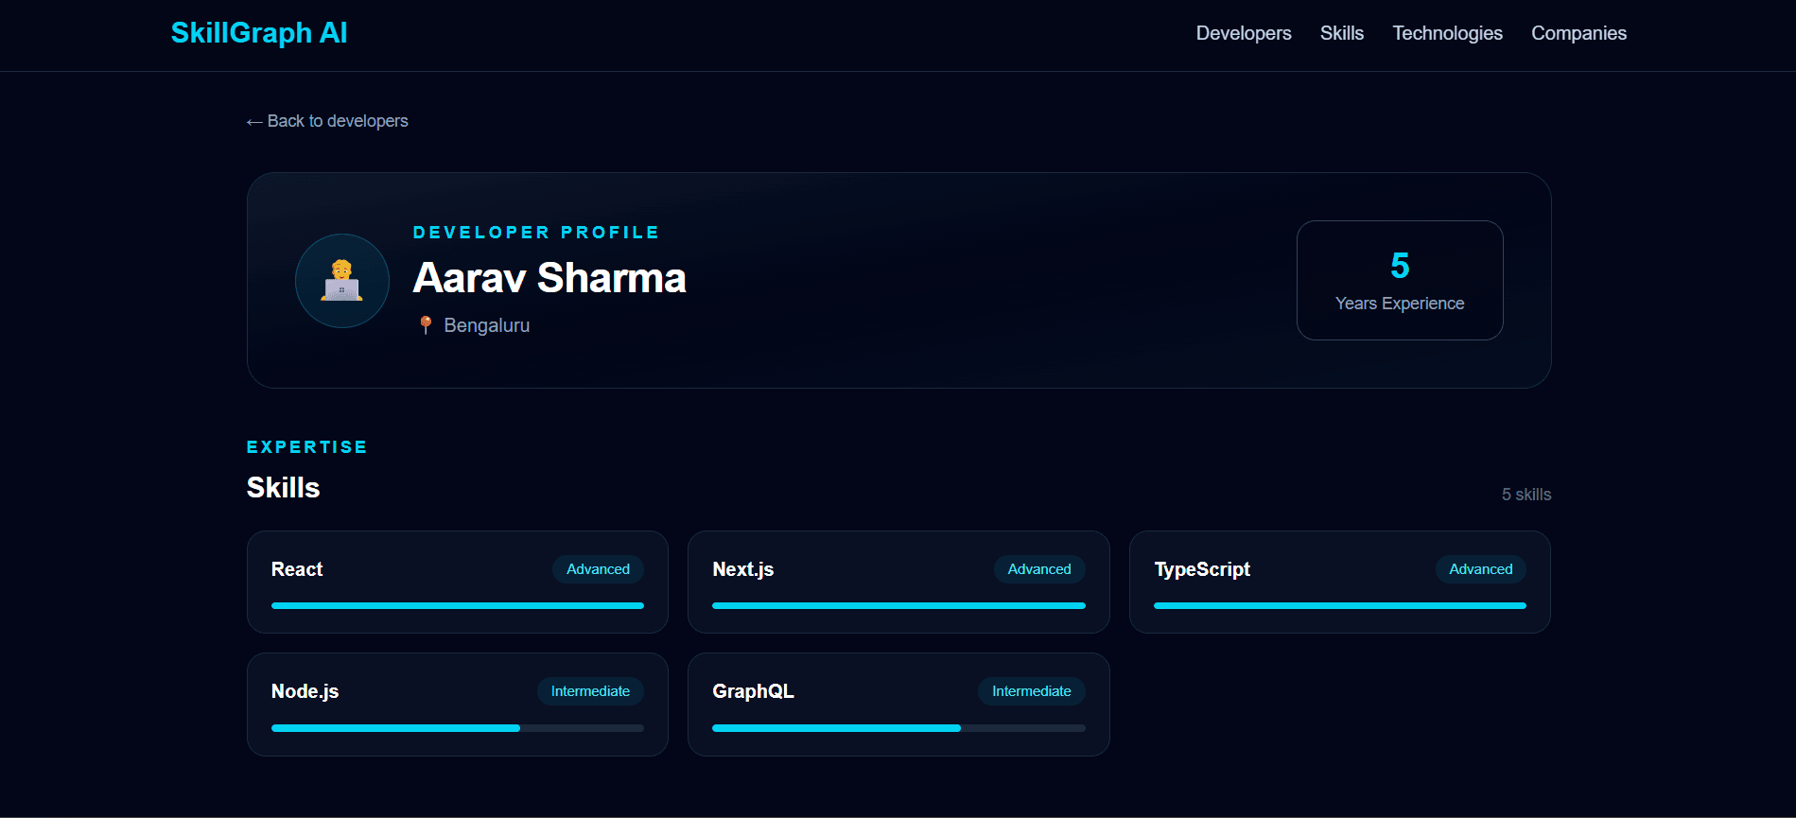Click the Advanced badge on the TypeScript card

[x=1481, y=569]
